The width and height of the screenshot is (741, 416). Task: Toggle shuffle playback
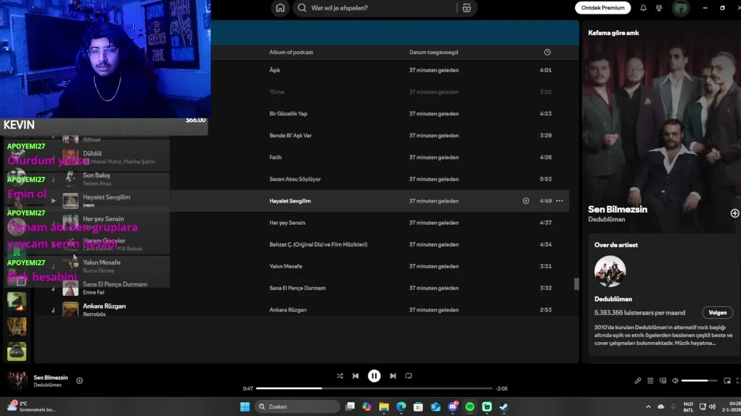340,376
